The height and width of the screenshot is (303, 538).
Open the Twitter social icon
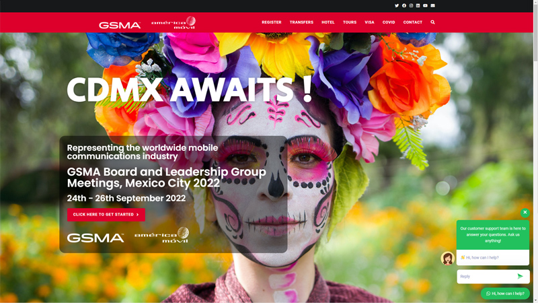coord(397,5)
